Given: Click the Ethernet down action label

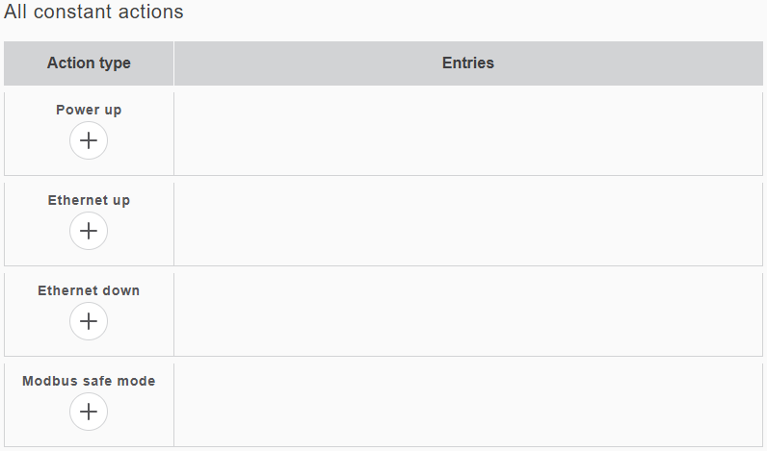Looking at the screenshot, I should pos(89,290).
